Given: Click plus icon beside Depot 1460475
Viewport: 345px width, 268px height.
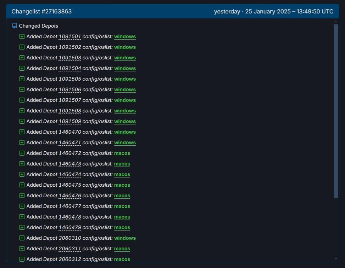Looking at the screenshot, I should pyautogui.click(x=22, y=185).
